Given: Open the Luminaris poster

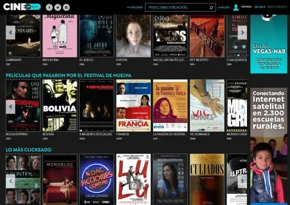Looking at the screenshot, I should pyautogui.click(x=23, y=36).
